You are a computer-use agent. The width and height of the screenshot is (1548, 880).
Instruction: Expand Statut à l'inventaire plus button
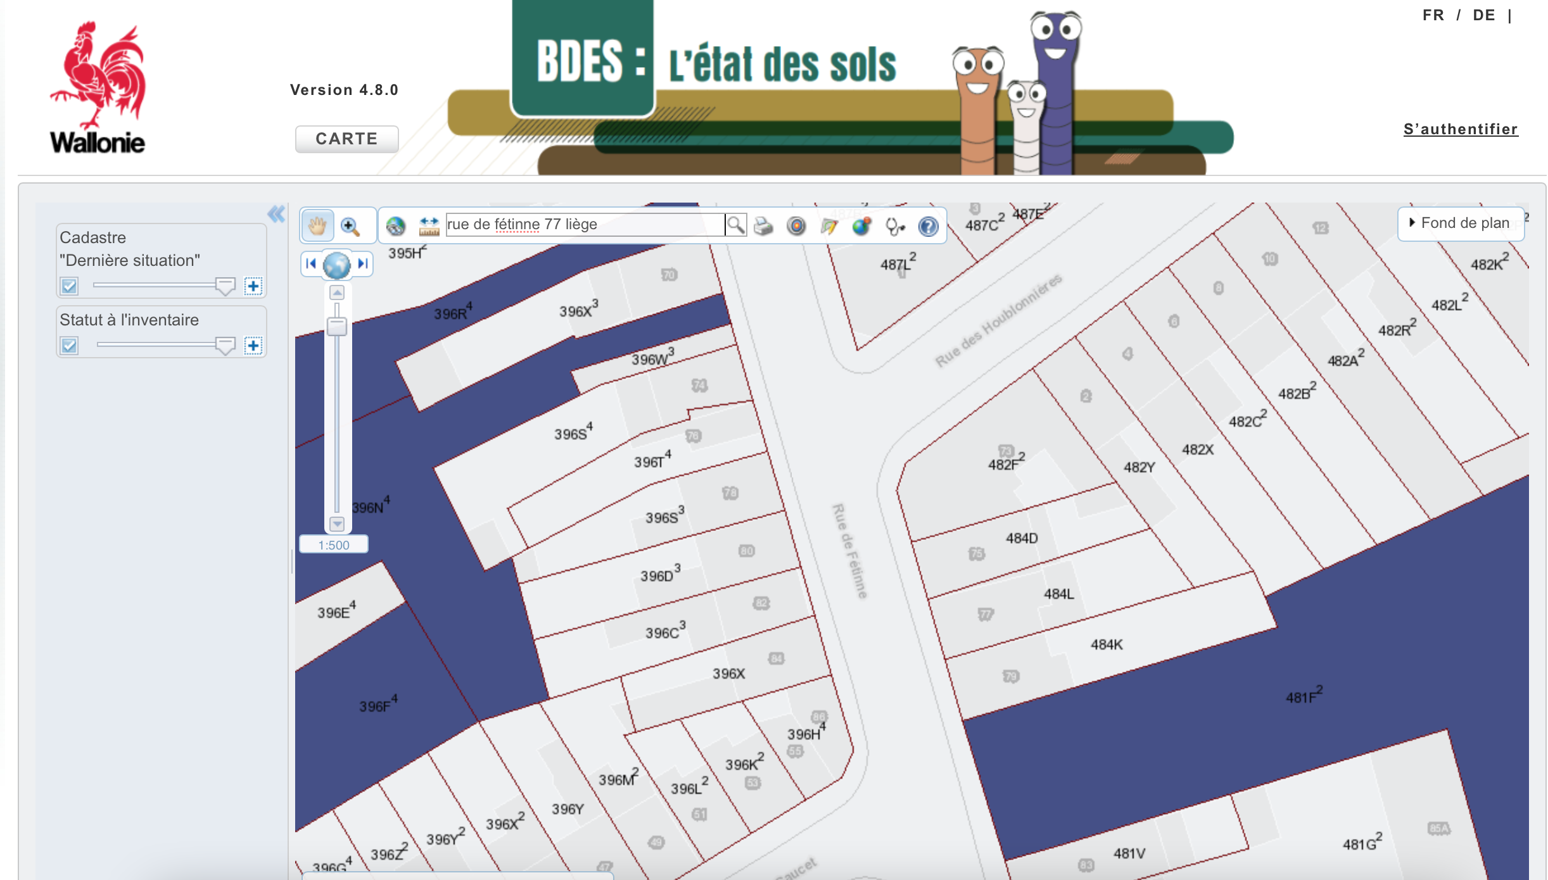253,346
